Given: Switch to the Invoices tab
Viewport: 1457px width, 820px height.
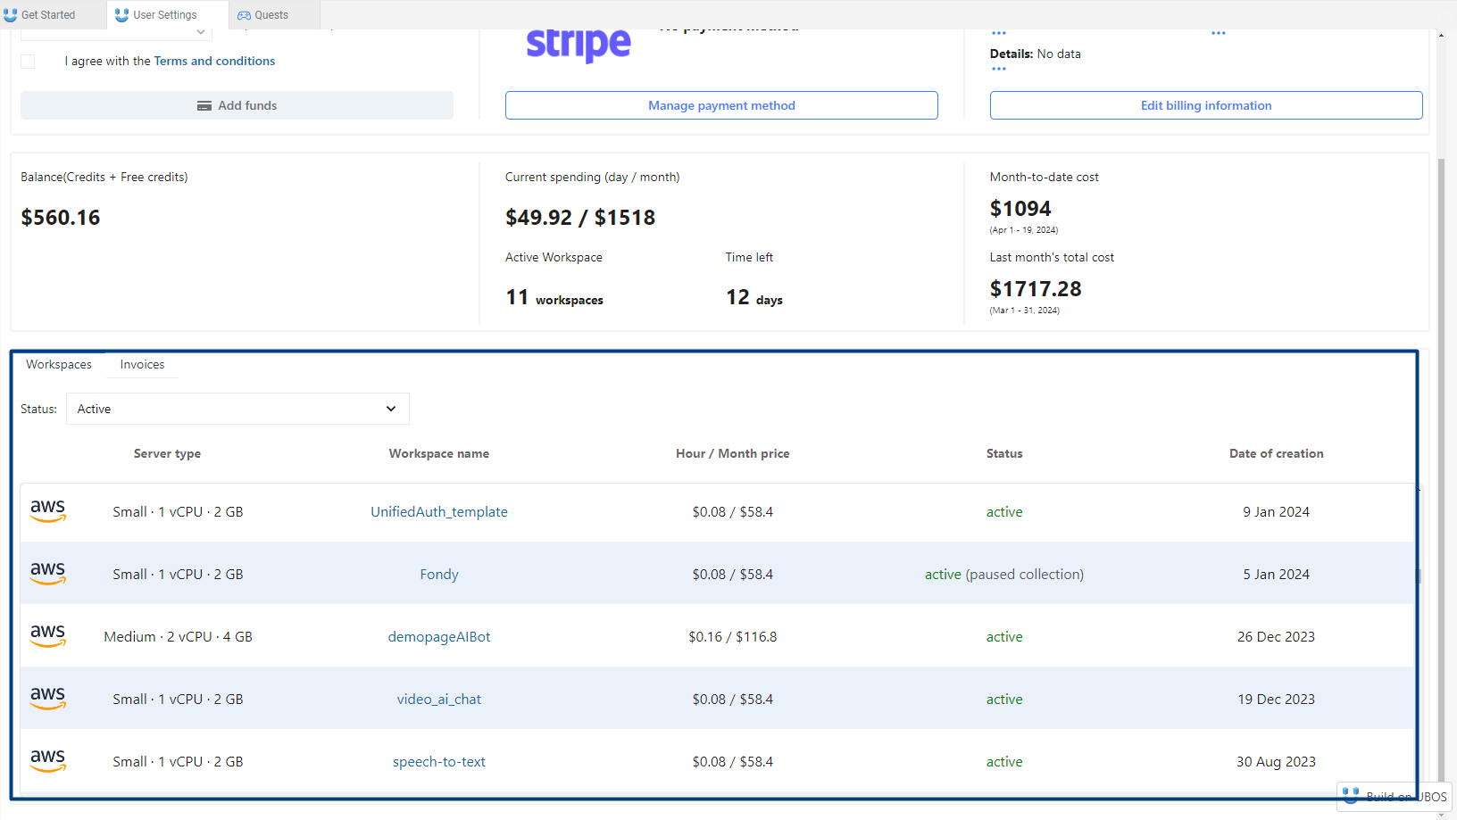Looking at the screenshot, I should [142, 364].
